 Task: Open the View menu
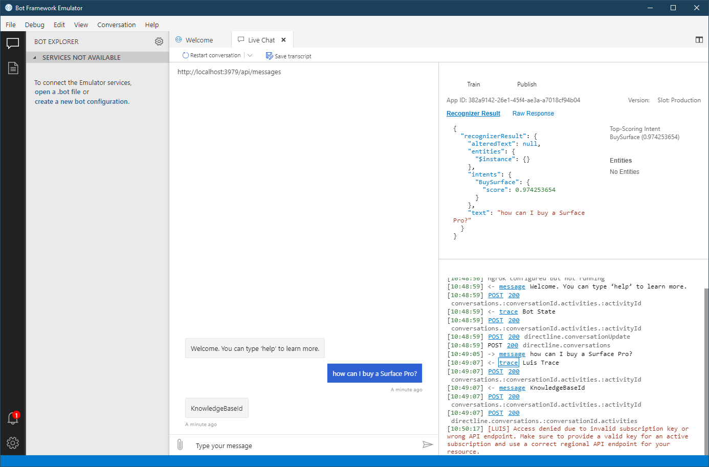[x=81, y=25]
